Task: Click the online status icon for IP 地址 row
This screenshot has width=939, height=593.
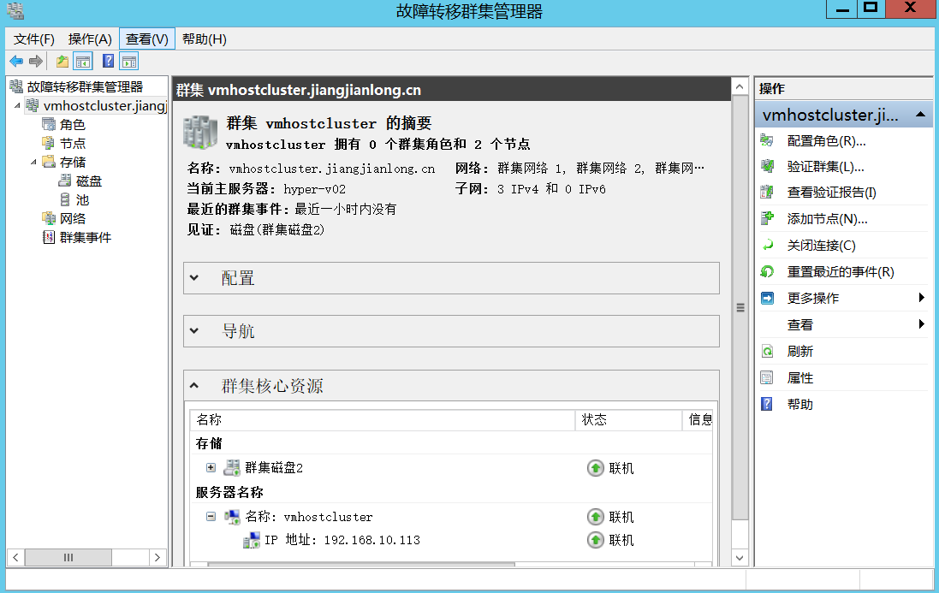Action: 595,540
